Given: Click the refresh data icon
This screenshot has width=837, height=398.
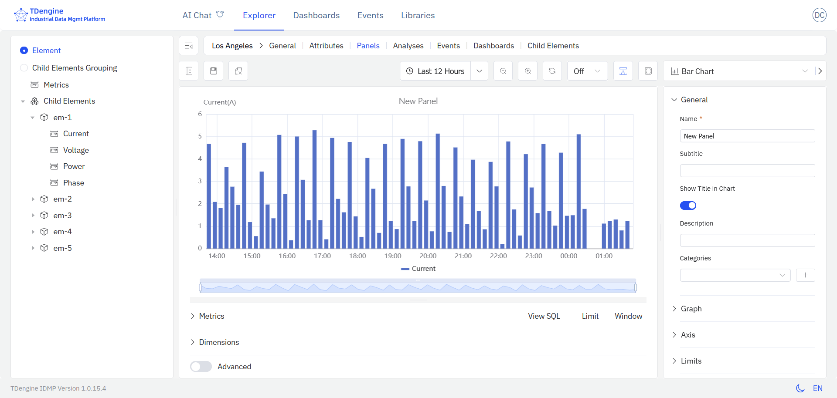Looking at the screenshot, I should pyautogui.click(x=552, y=71).
